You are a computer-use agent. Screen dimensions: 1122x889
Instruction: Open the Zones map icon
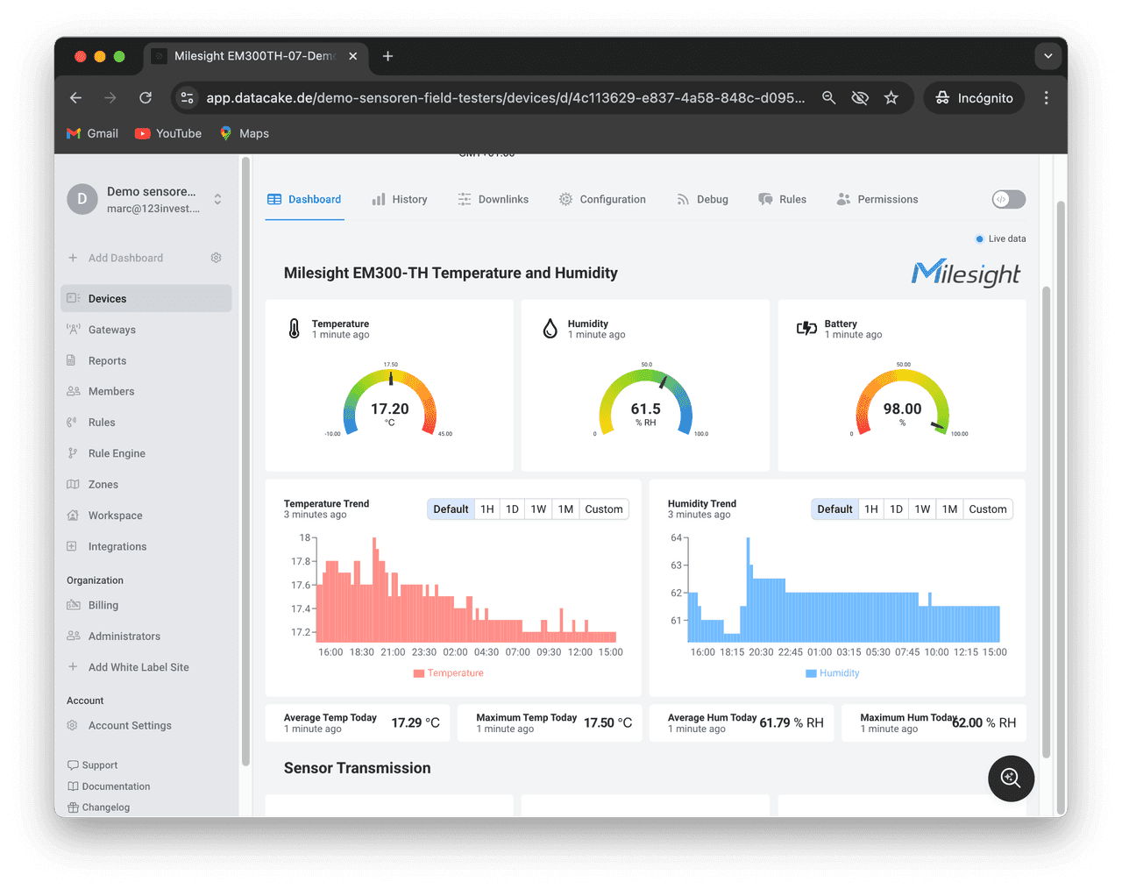[x=74, y=484]
